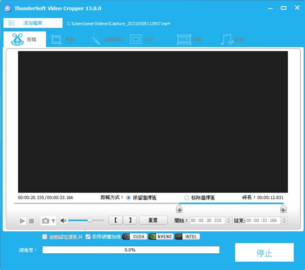Viewport: 305px width, 270px height.
Task: Toggle the fully decode source video checkbox
Action: (45, 237)
